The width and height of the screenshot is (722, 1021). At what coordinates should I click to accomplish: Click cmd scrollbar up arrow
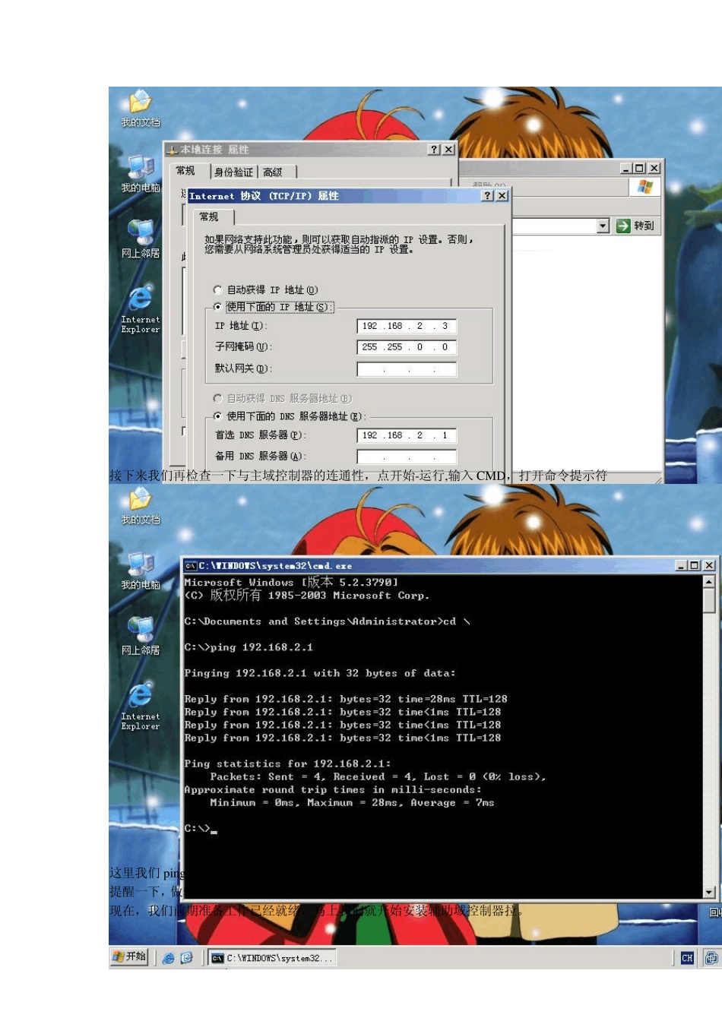pos(709,581)
